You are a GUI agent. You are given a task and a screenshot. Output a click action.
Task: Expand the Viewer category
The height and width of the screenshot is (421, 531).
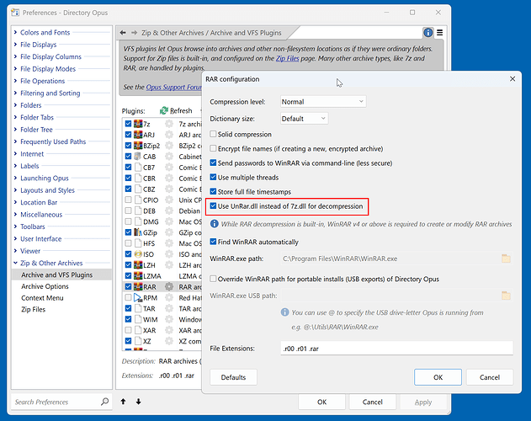pos(15,251)
